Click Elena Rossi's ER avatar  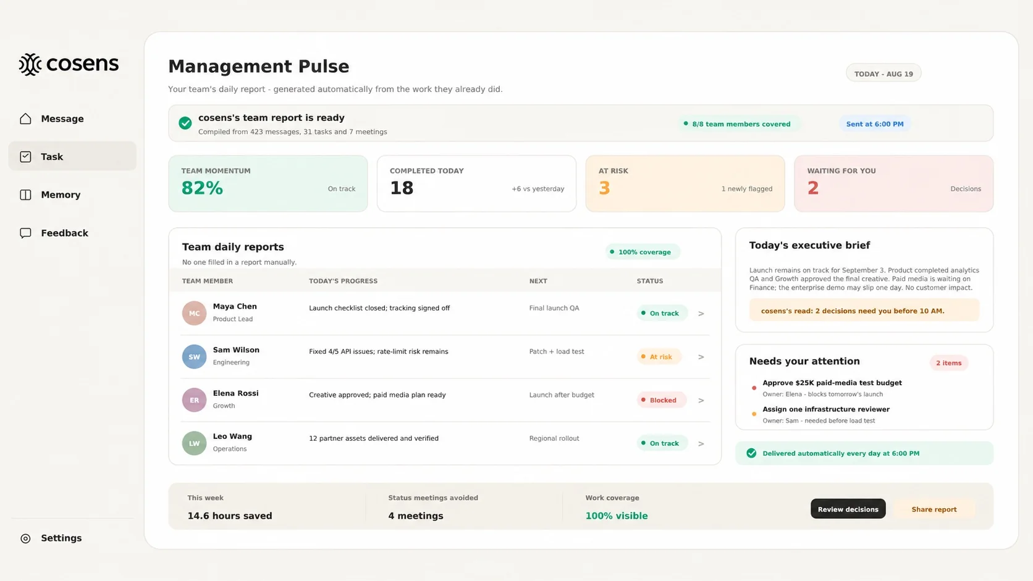point(194,400)
